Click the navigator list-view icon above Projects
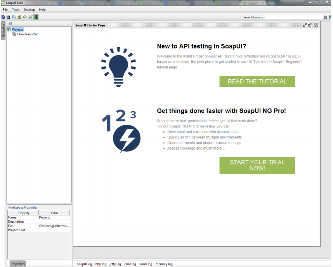This screenshot has height=267, width=333. tap(10, 24)
